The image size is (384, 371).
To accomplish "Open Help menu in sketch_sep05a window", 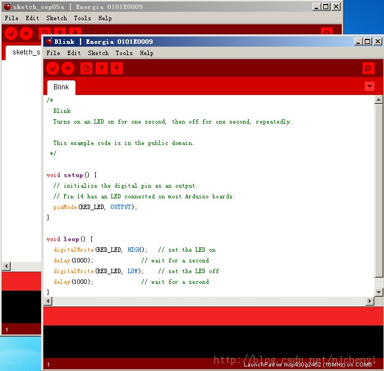I will click(105, 18).
